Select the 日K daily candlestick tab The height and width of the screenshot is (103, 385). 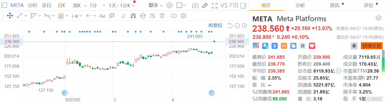[x=62, y=5]
